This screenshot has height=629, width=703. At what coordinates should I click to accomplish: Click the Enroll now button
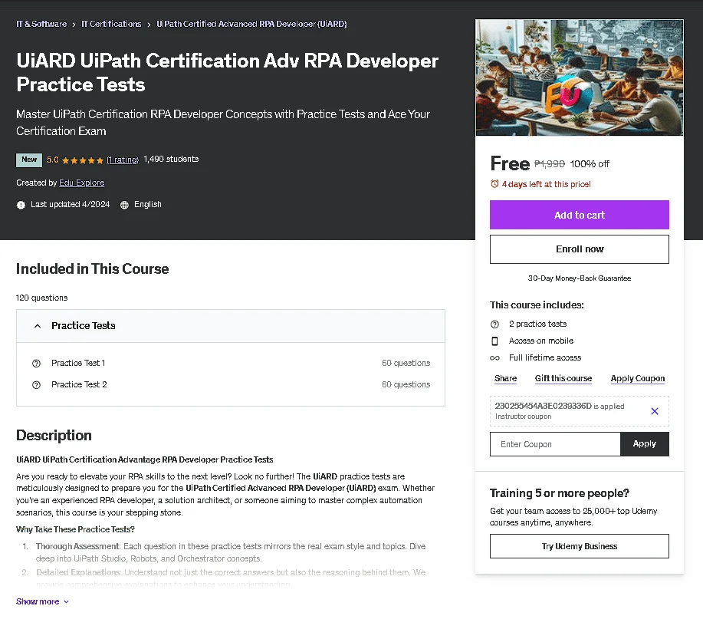click(580, 249)
